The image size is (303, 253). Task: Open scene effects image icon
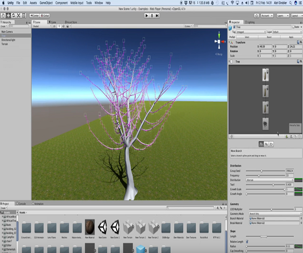tap(68, 26)
